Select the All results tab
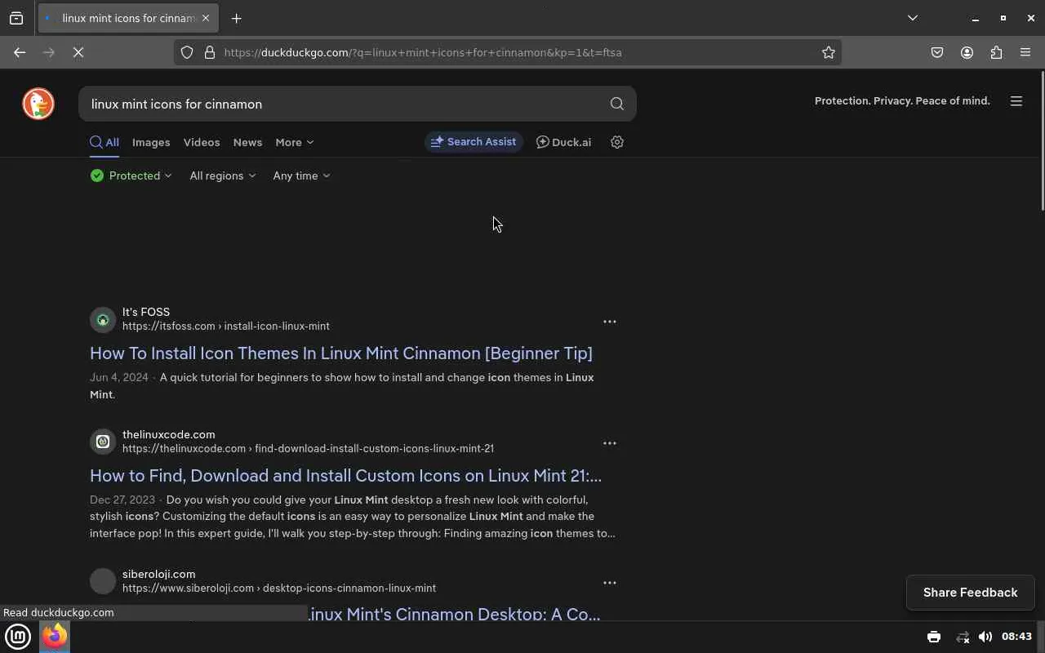This screenshot has width=1045, height=653. 104,142
